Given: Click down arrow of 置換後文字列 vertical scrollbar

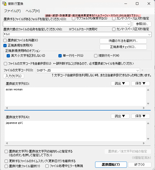Looking at the screenshot, I should 148,139.
